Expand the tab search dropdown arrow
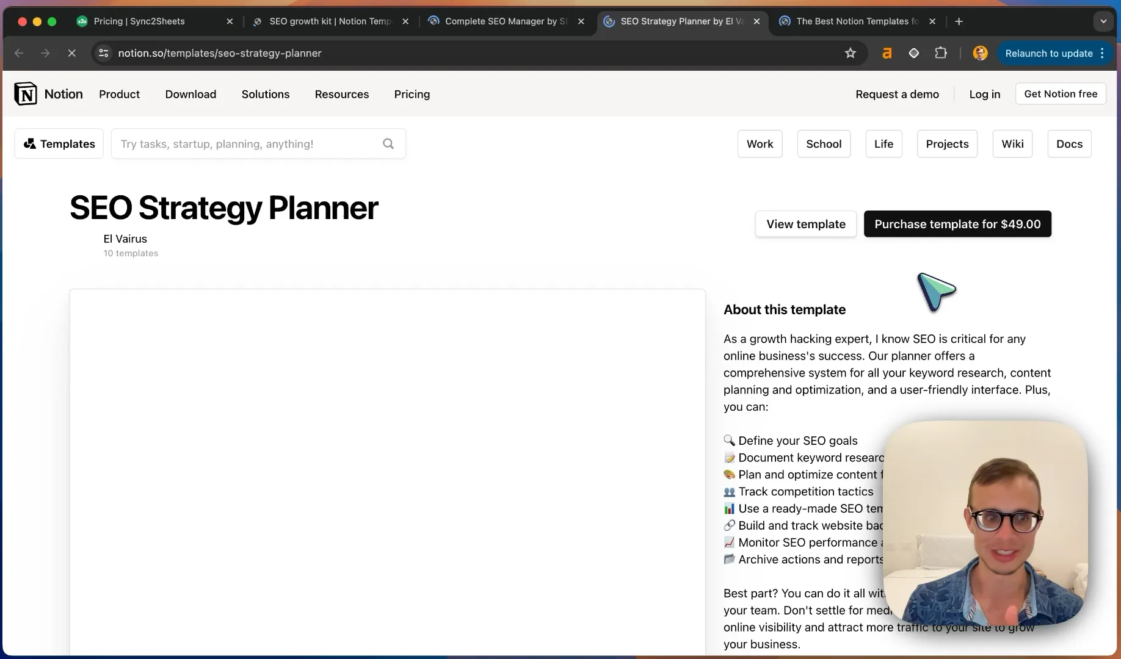The width and height of the screenshot is (1121, 659). [x=1103, y=21]
